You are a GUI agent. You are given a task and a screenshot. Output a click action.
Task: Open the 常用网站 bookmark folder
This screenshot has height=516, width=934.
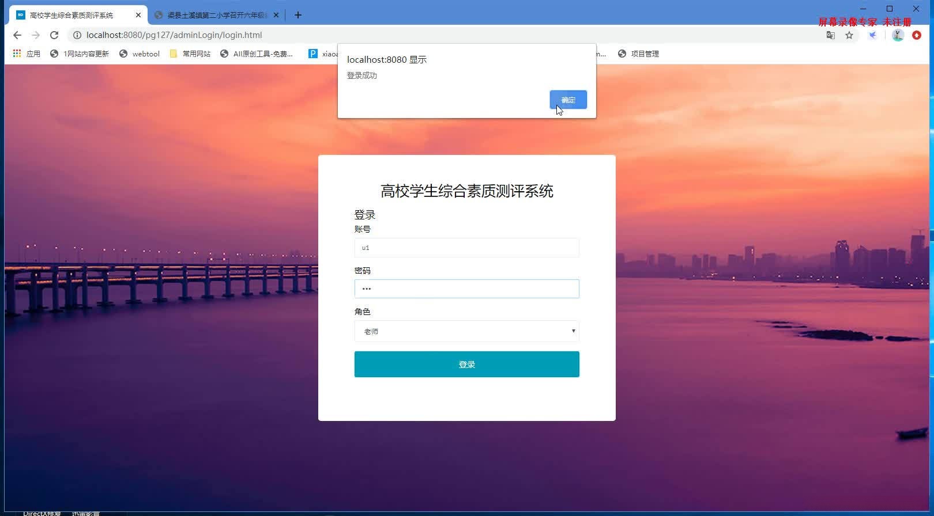(190, 54)
